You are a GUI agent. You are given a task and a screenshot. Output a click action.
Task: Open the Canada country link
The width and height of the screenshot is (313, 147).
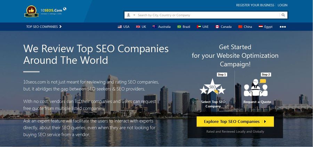click(x=223, y=27)
